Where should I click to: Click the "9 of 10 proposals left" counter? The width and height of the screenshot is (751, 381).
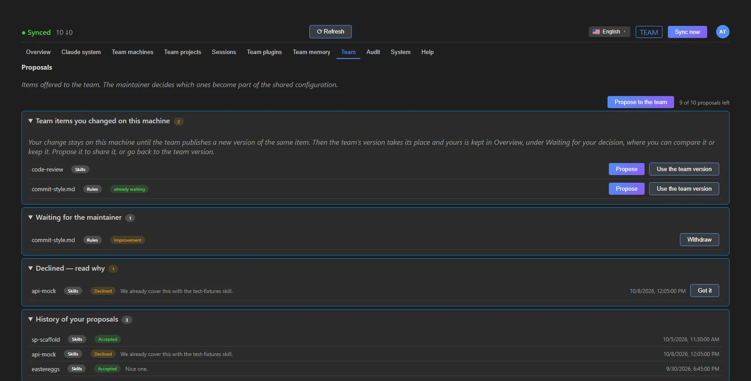pos(705,103)
